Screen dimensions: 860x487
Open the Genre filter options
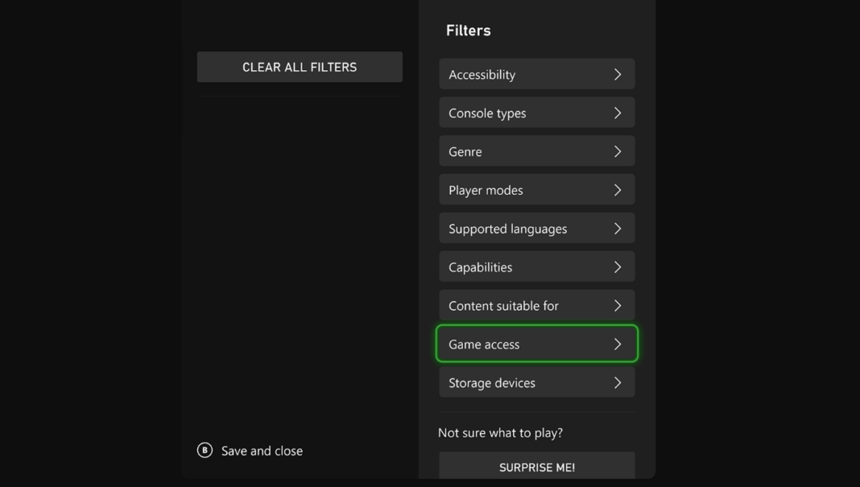pos(537,151)
